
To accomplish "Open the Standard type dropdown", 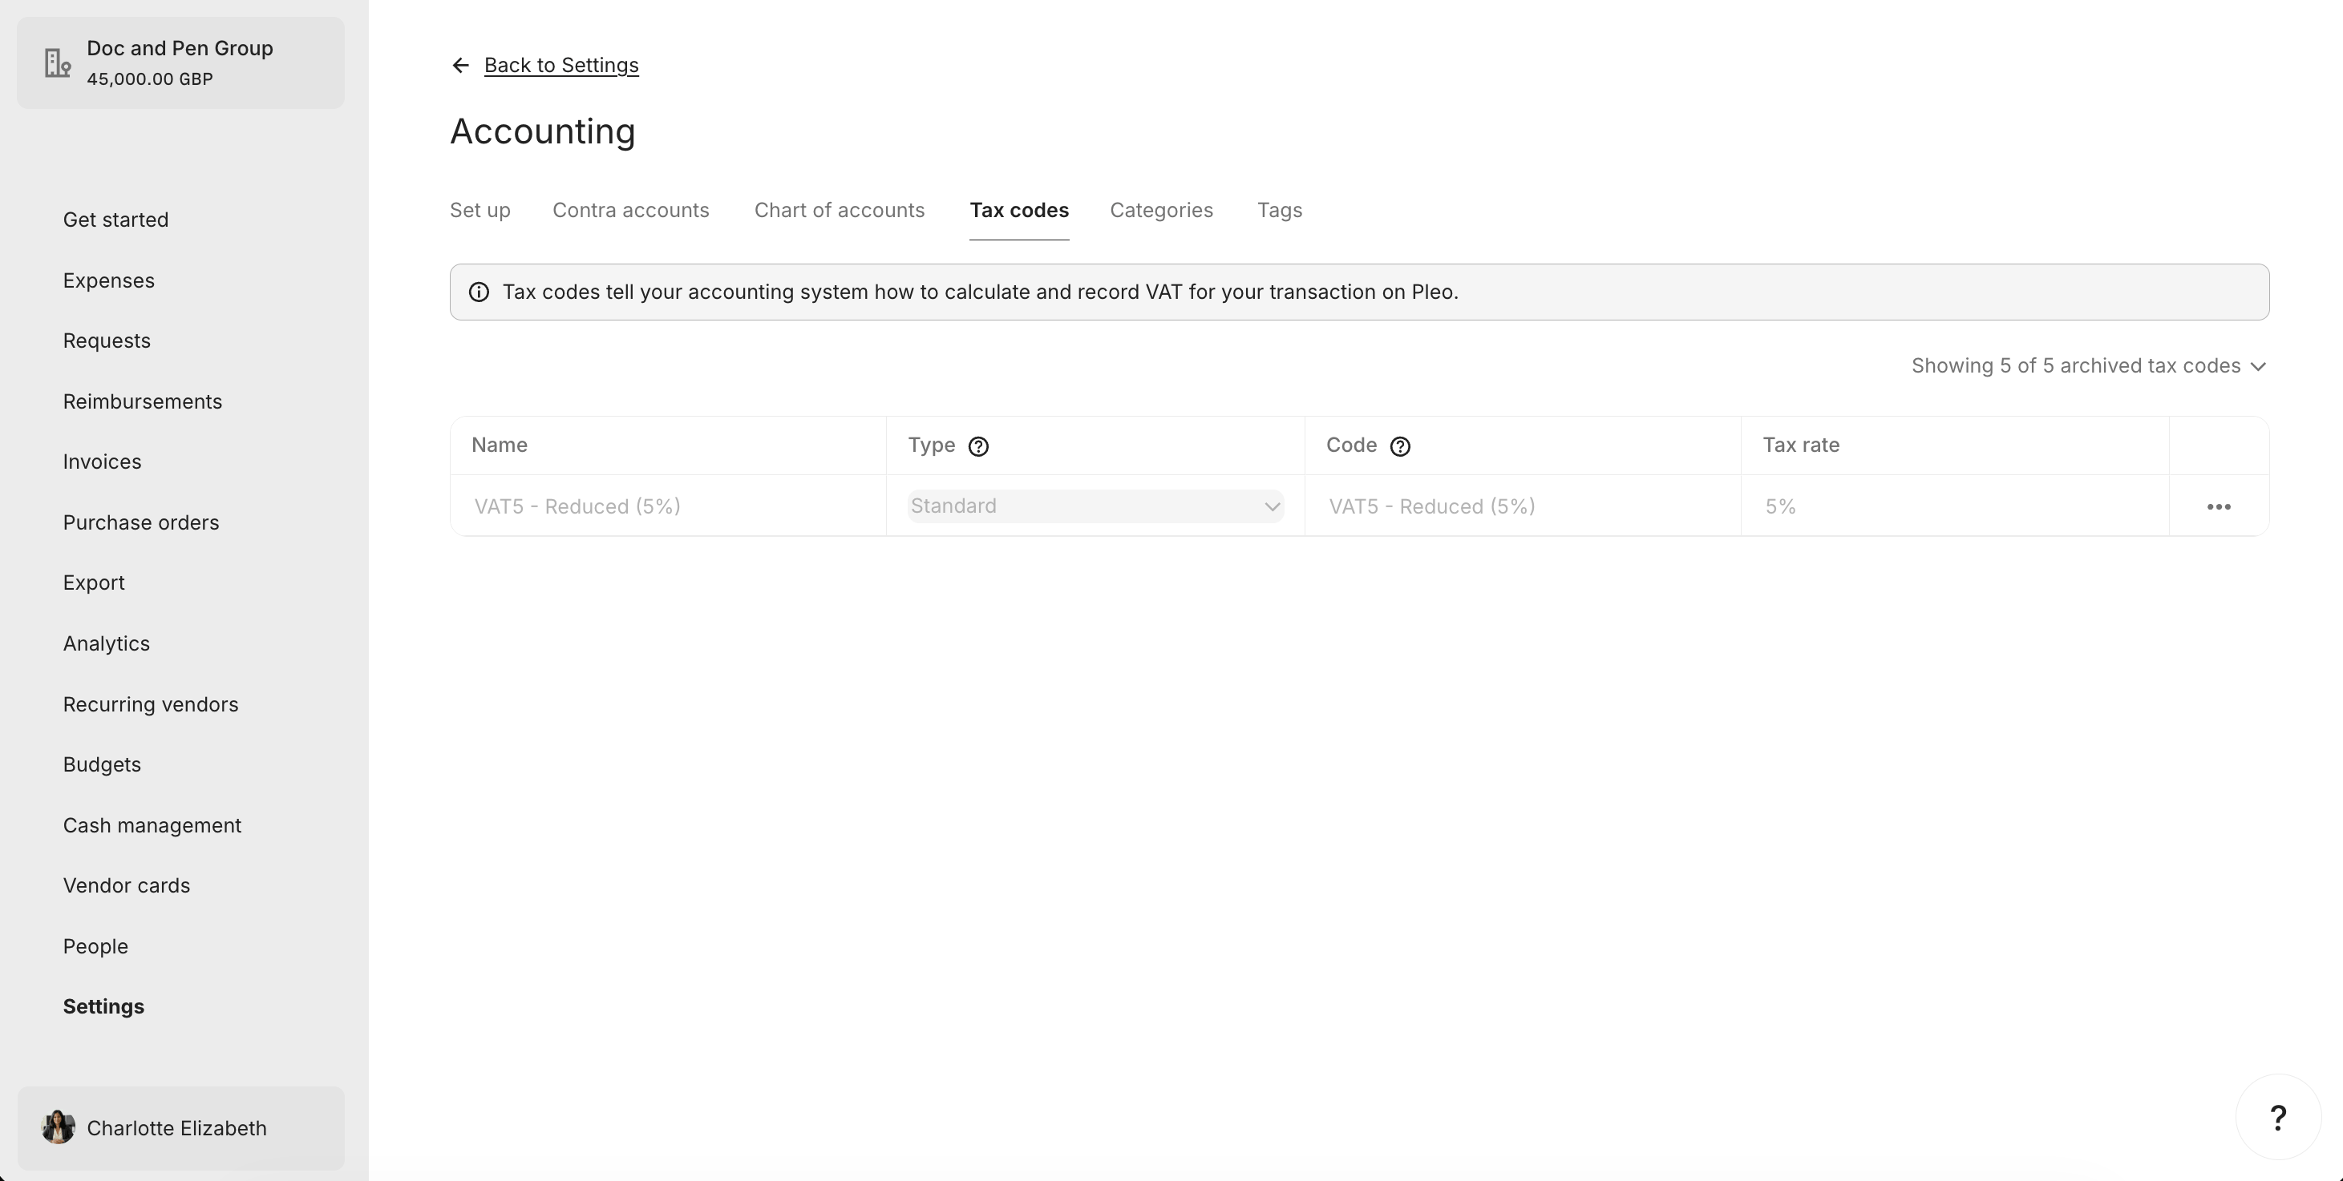I will pyautogui.click(x=1095, y=506).
